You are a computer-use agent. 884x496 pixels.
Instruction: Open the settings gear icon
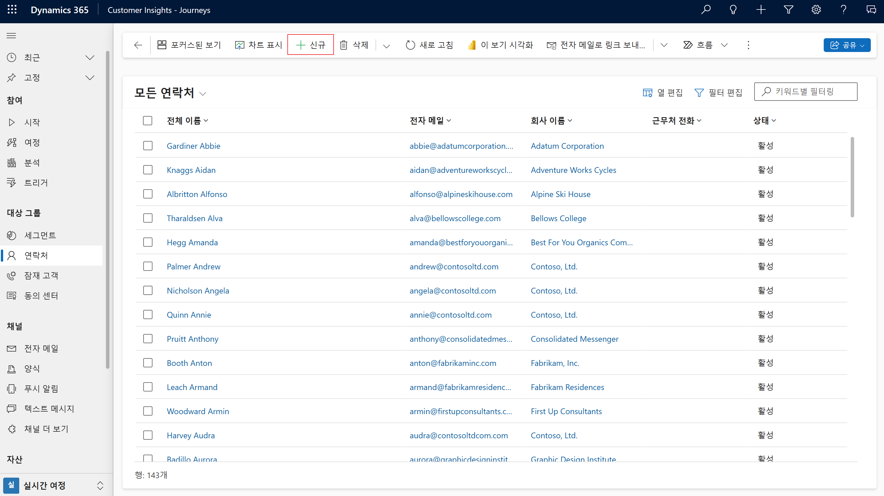tap(816, 9)
